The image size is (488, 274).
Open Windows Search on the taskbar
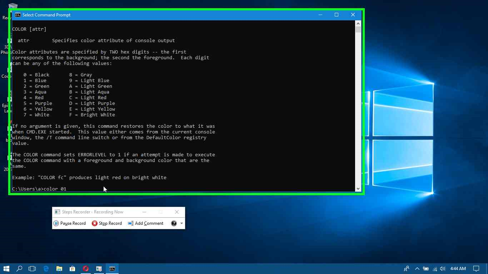20,268
